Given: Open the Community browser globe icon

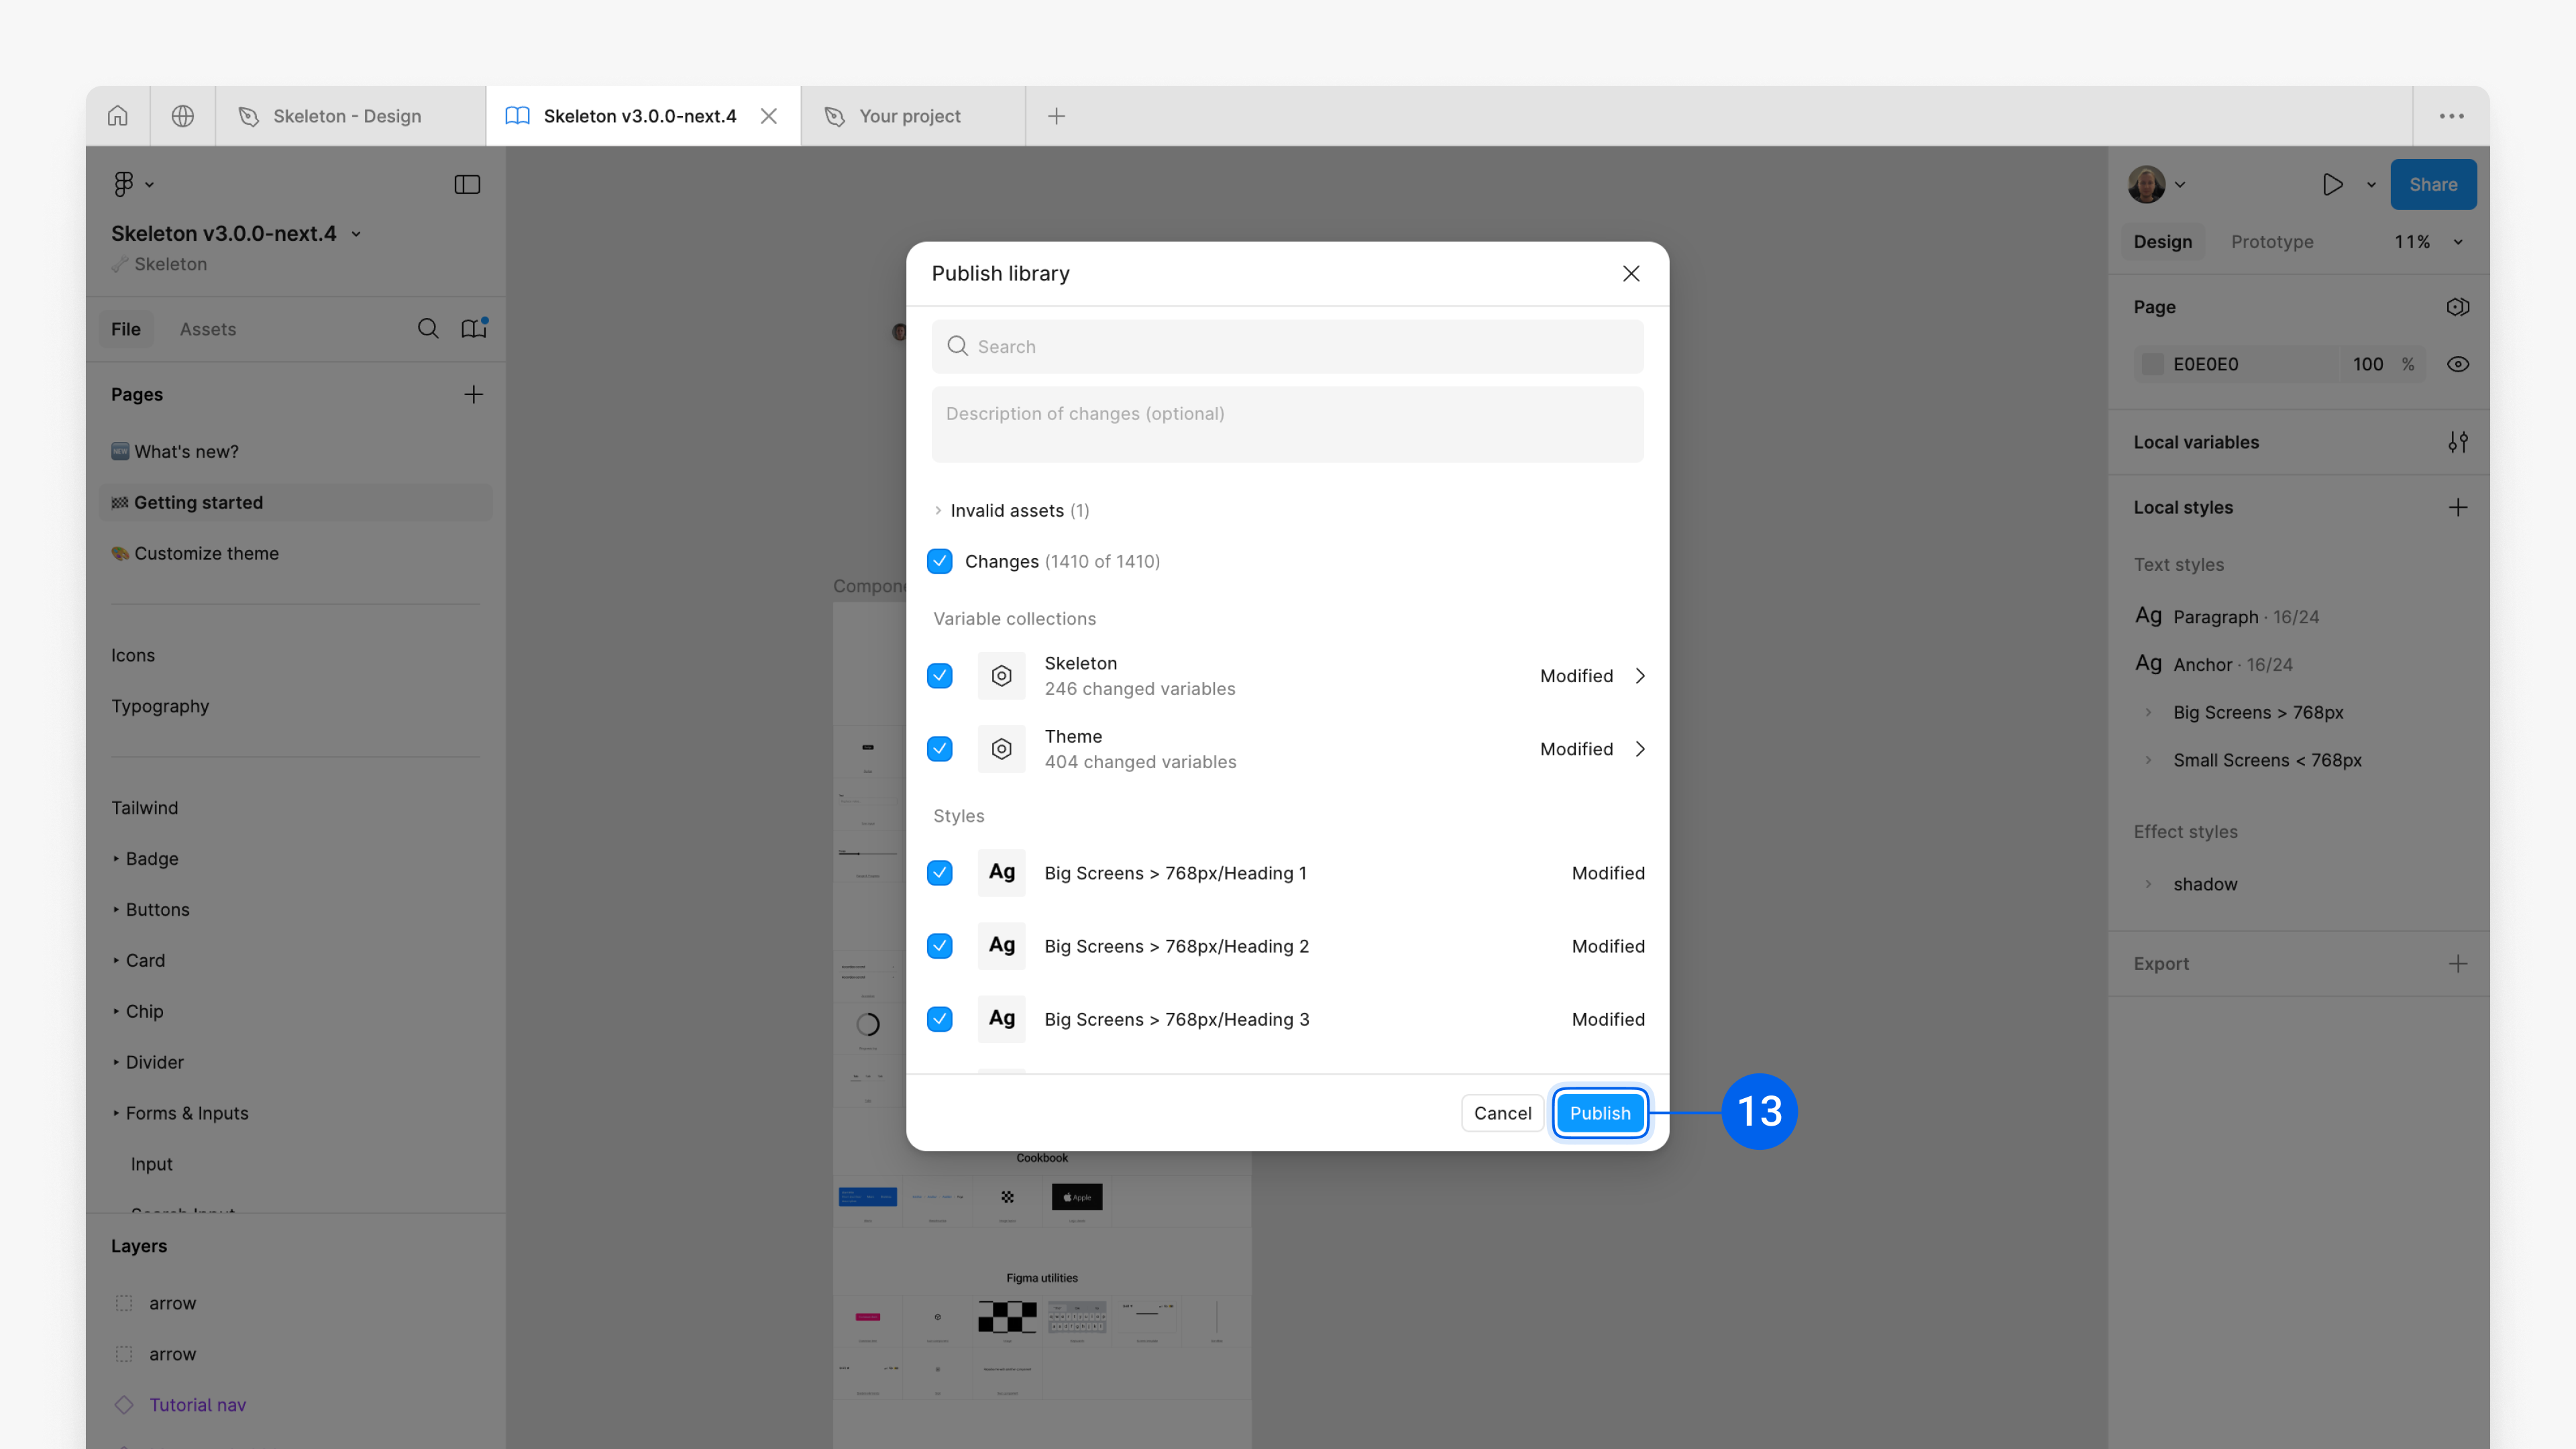Looking at the screenshot, I should 182,115.
